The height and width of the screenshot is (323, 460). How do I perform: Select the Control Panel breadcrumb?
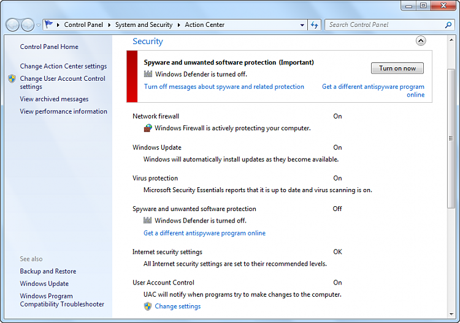click(83, 25)
